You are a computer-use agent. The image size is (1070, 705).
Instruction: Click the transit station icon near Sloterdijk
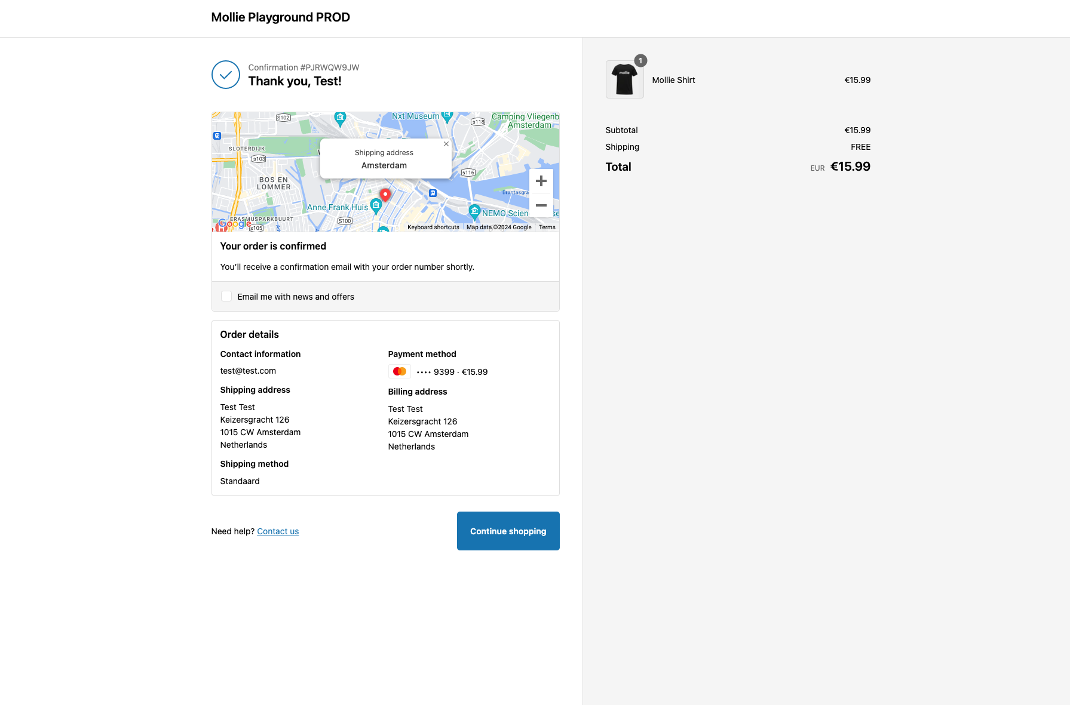tap(217, 136)
